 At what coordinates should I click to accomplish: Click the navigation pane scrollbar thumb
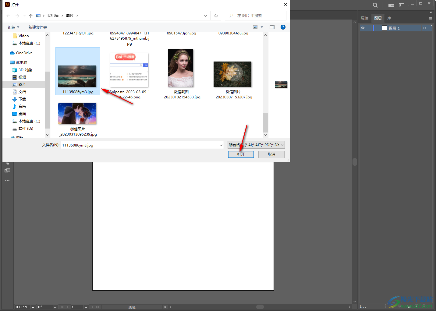(x=47, y=100)
